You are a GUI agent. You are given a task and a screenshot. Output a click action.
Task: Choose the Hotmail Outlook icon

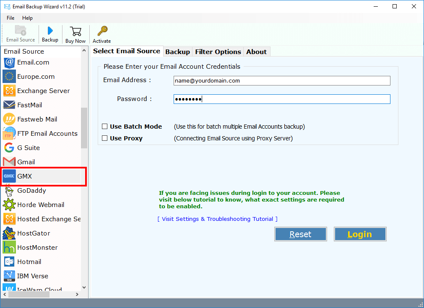point(9,261)
